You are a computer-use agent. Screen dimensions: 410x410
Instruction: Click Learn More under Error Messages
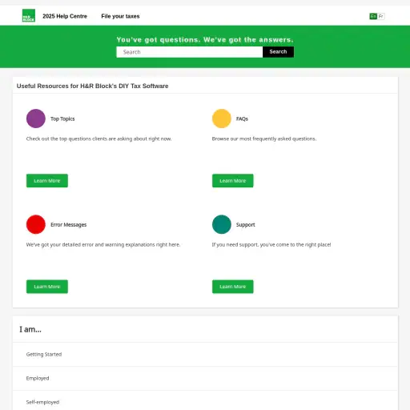tap(47, 287)
